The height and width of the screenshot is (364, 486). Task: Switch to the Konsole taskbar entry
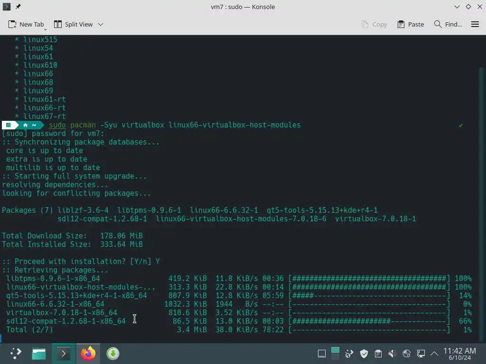click(64, 354)
